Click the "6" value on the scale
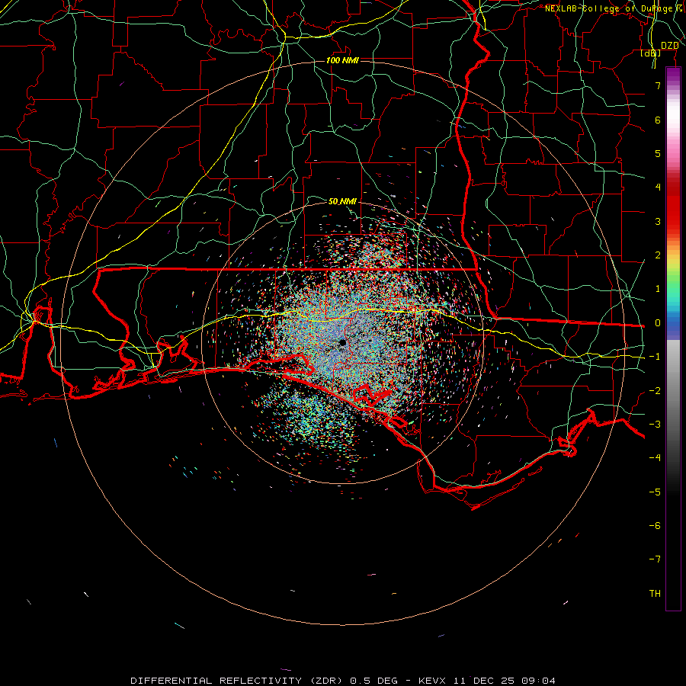Screen dimensions: 686x686 658,120
